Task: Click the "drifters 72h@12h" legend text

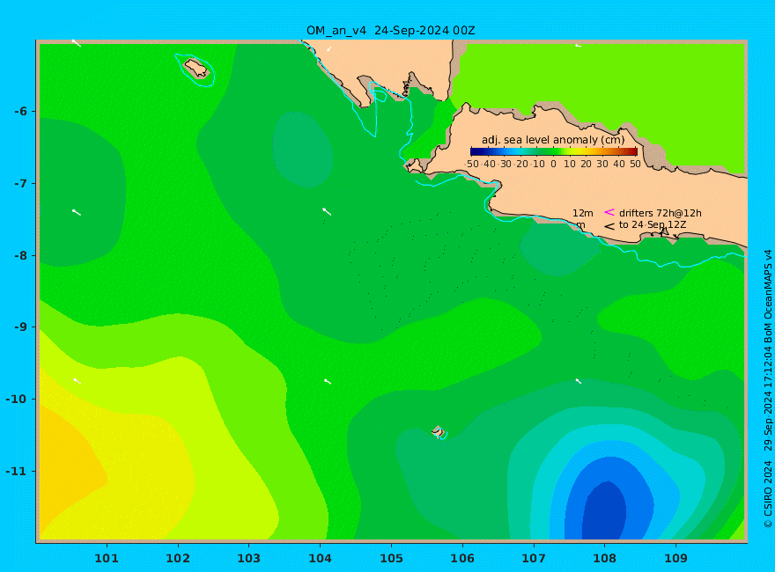Action: pos(660,213)
